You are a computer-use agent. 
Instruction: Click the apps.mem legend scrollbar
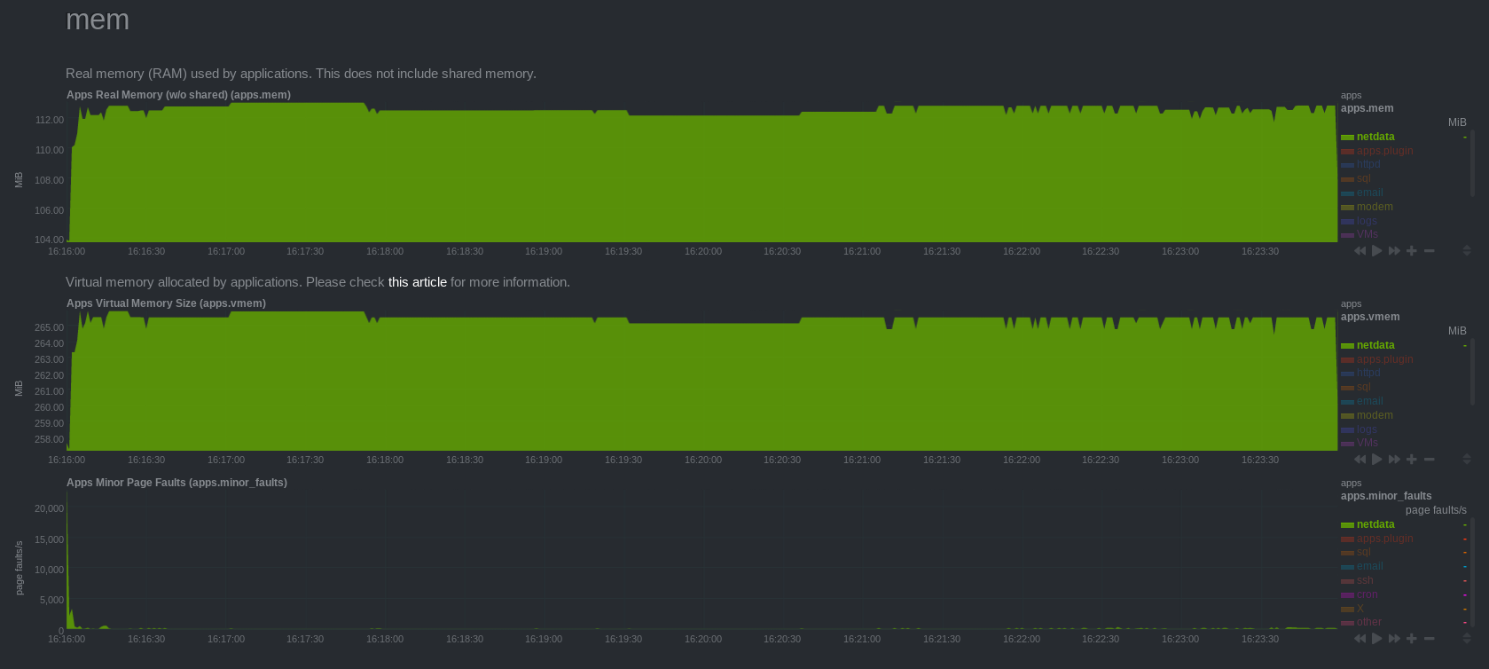tap(1473, 164)
